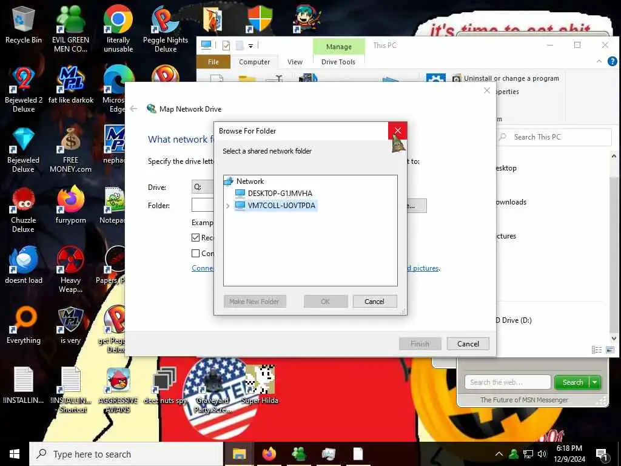Image resolution: width=621 pixels, height=466 pixels.
Task: Open the notification center icon
Action: [602, 454]
